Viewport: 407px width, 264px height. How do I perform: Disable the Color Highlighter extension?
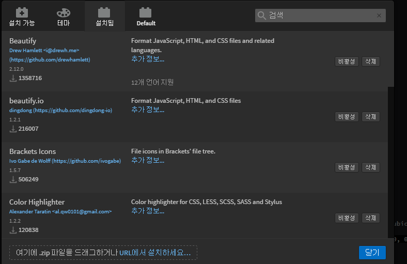(347, 218)
